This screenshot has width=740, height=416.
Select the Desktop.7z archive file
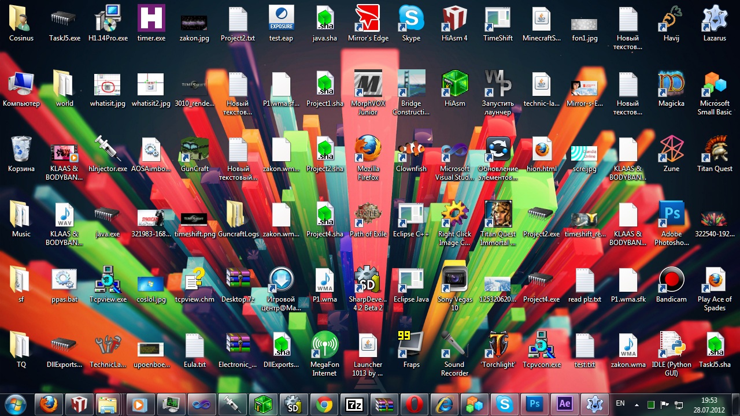(x=238, y=281)
